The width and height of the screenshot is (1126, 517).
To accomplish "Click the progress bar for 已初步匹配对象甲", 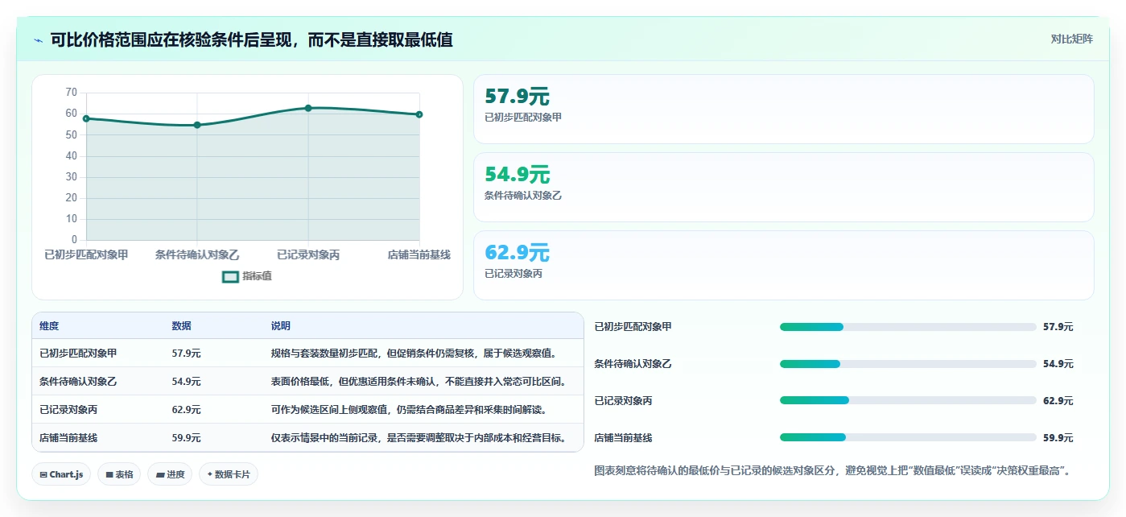I will coord(908,327).
